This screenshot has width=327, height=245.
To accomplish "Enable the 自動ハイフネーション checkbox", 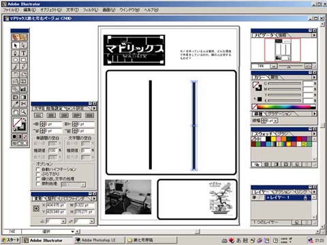I will (38, 169).
